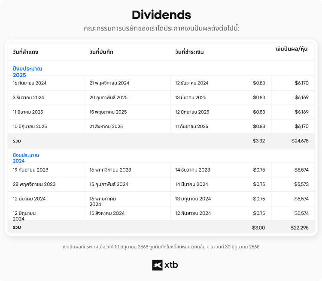Click the $3.00 total value

pos(258,228)
